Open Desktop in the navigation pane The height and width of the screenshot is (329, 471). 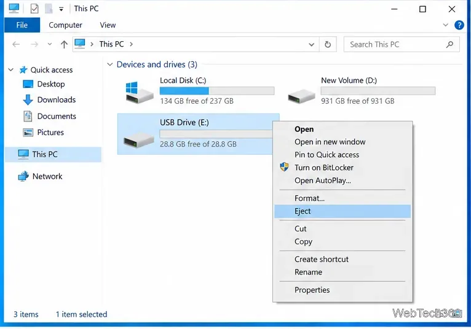click(x=51, y=84)
